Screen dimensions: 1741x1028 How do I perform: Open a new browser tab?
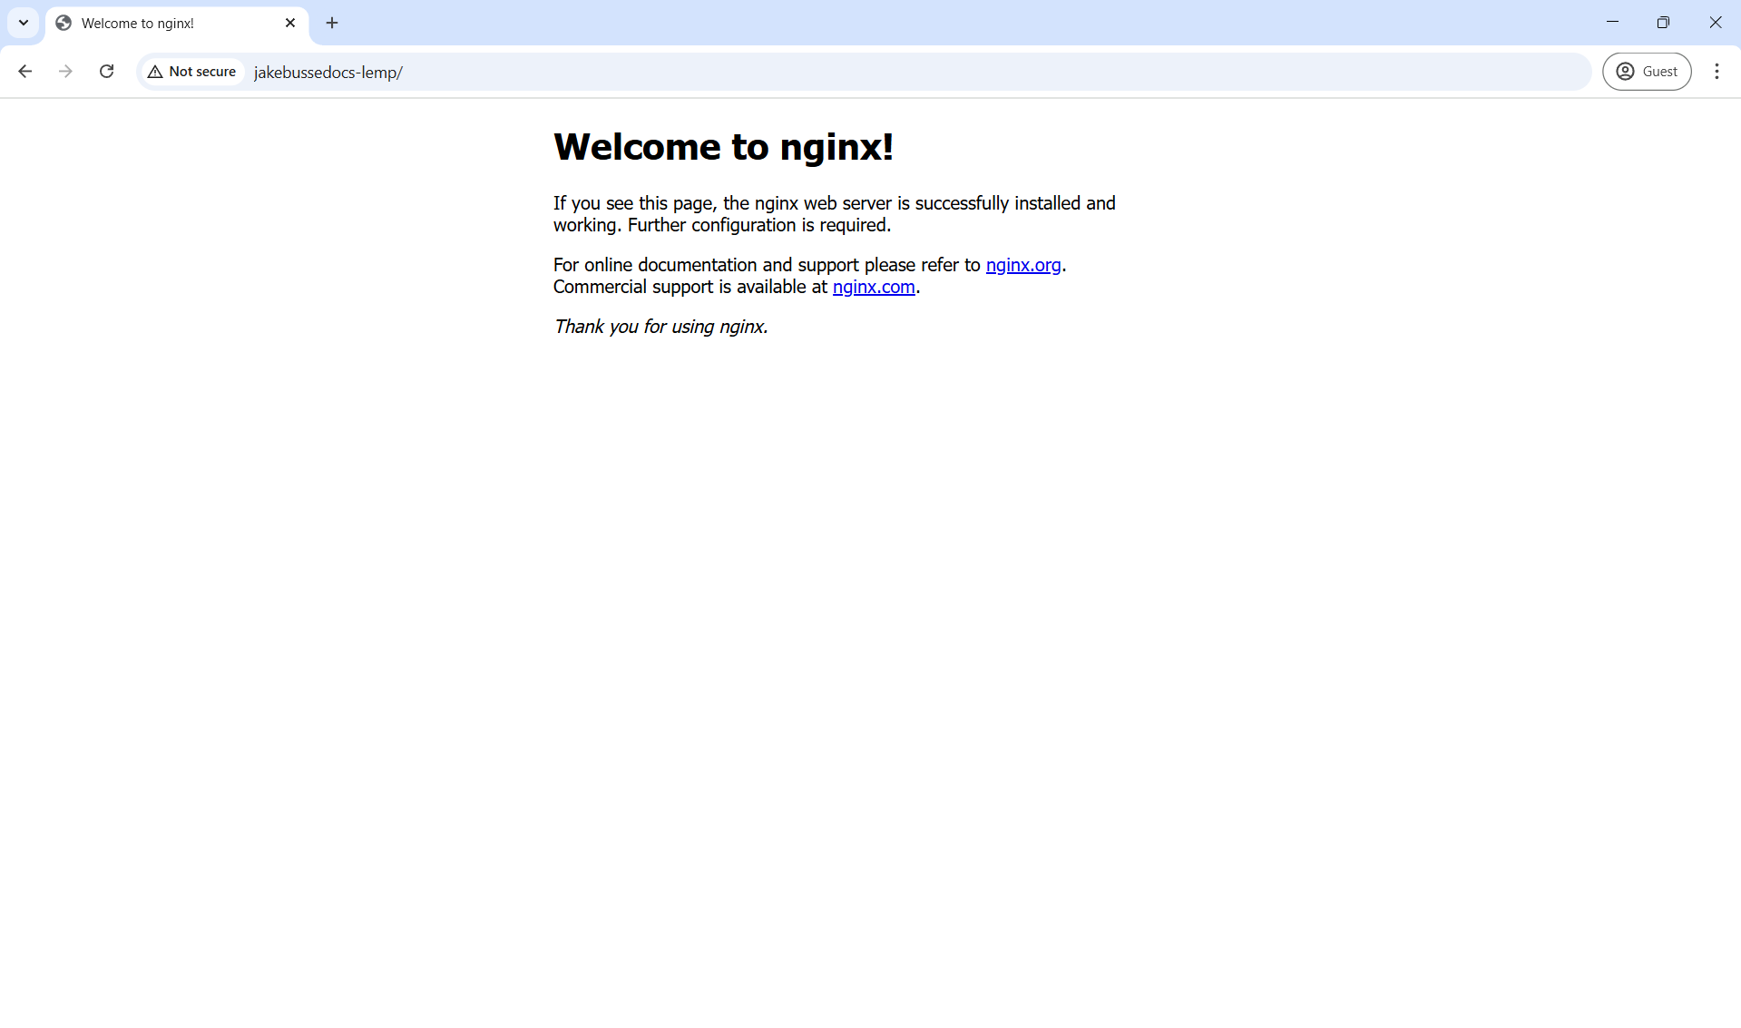coord(331,23)
